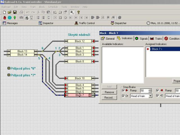Create a new railroad file
Viewport: 180px width, 135px height.
[4, 12]
